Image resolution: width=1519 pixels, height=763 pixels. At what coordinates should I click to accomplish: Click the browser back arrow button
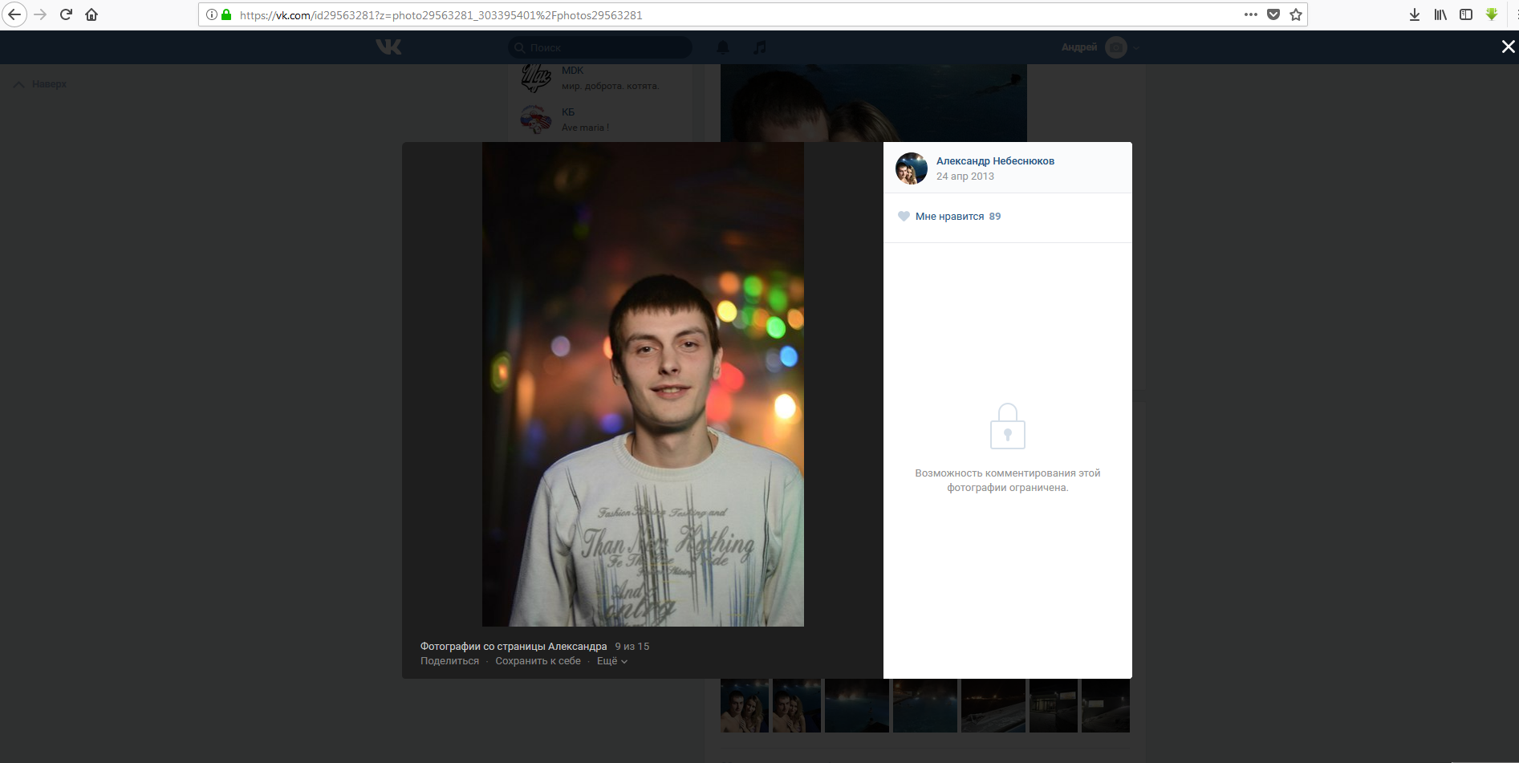click(14, 14)
